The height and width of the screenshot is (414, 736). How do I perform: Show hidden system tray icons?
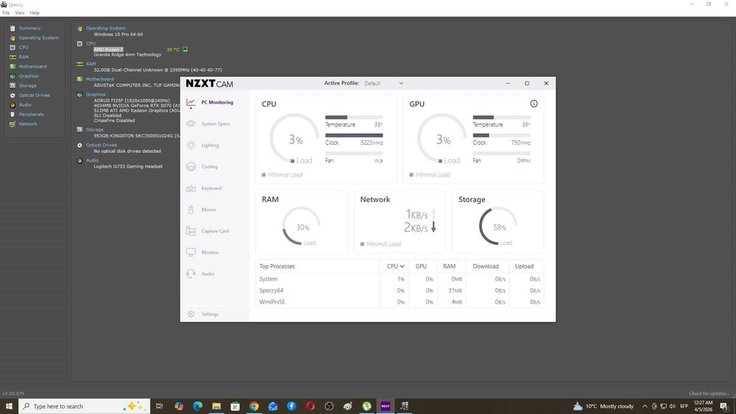(645, 406)
